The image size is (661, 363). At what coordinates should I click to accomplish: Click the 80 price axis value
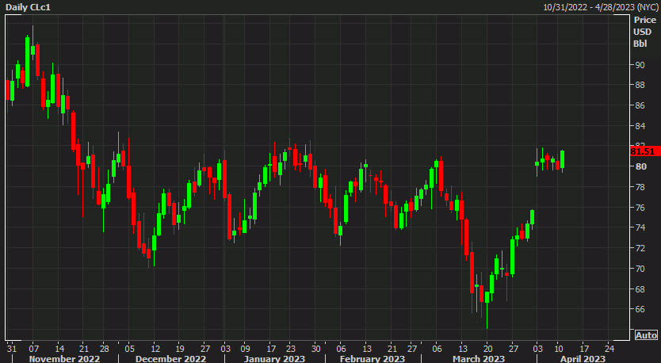click(640, 166)
